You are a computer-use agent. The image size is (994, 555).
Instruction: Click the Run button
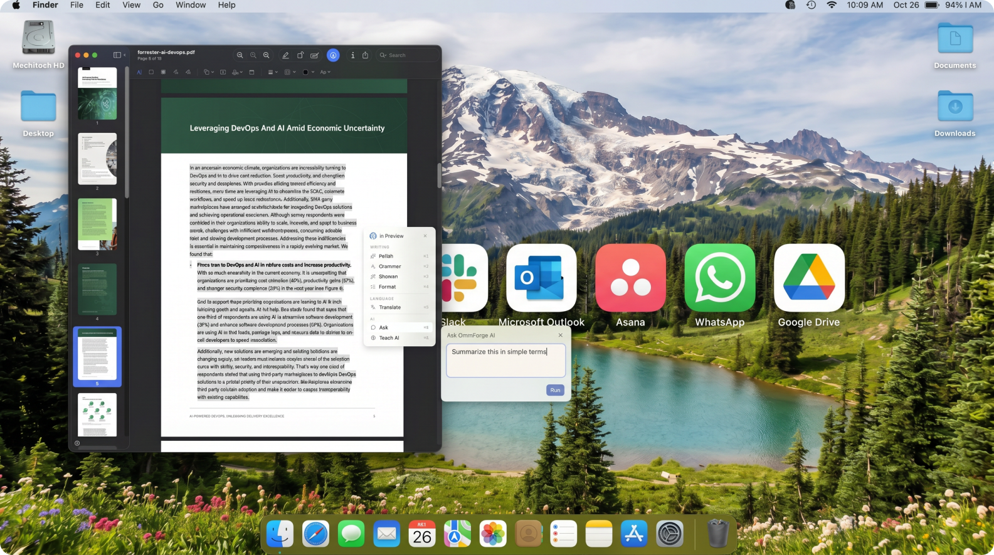555,390
